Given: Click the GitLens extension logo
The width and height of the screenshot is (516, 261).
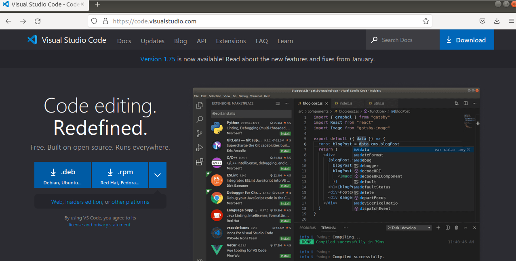Looking at the screenshot, I should click(217, 145).
